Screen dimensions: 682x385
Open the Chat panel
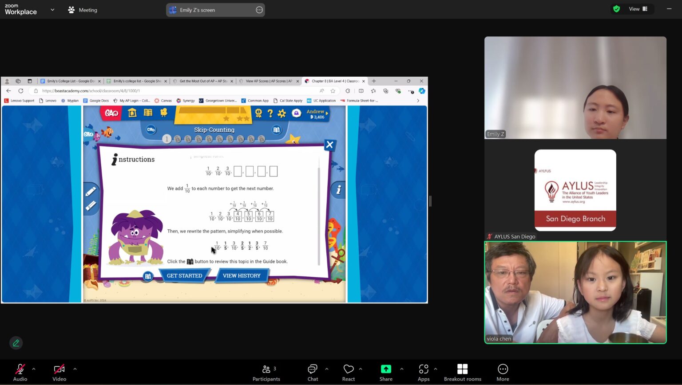click(313, 372)
